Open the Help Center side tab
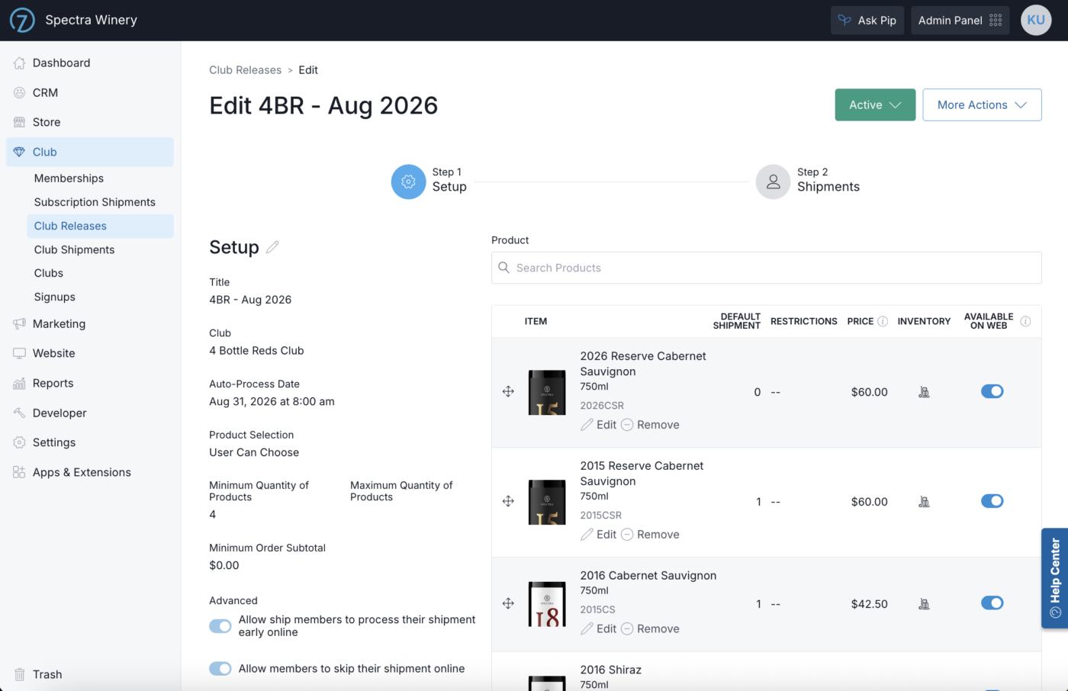The height and width of the screenshot is (691, 1068). [1055, 578]
